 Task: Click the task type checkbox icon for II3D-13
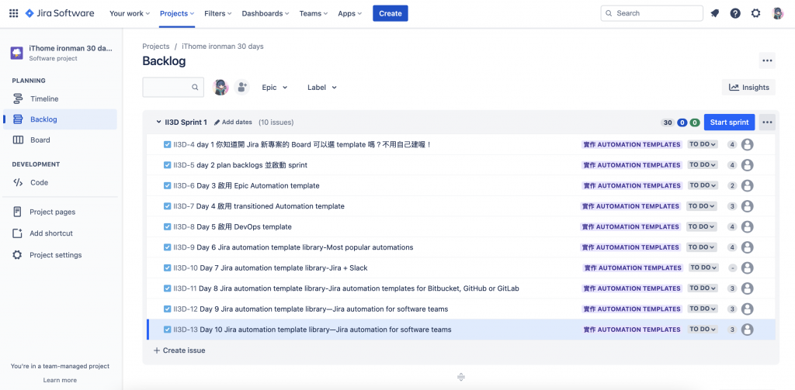tap(168, 330)
